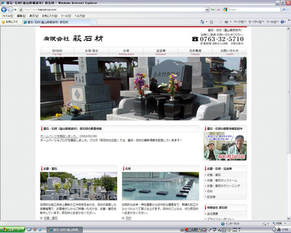Open the Company nav item
Image resolution: width=291 pixels, height=233 pixels.
click(195, 52)
